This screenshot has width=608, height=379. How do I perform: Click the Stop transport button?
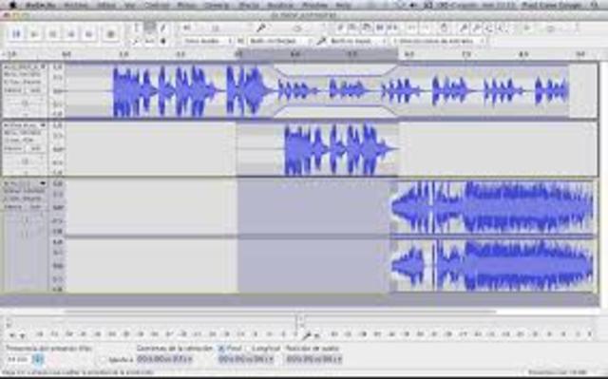[53, 34]
